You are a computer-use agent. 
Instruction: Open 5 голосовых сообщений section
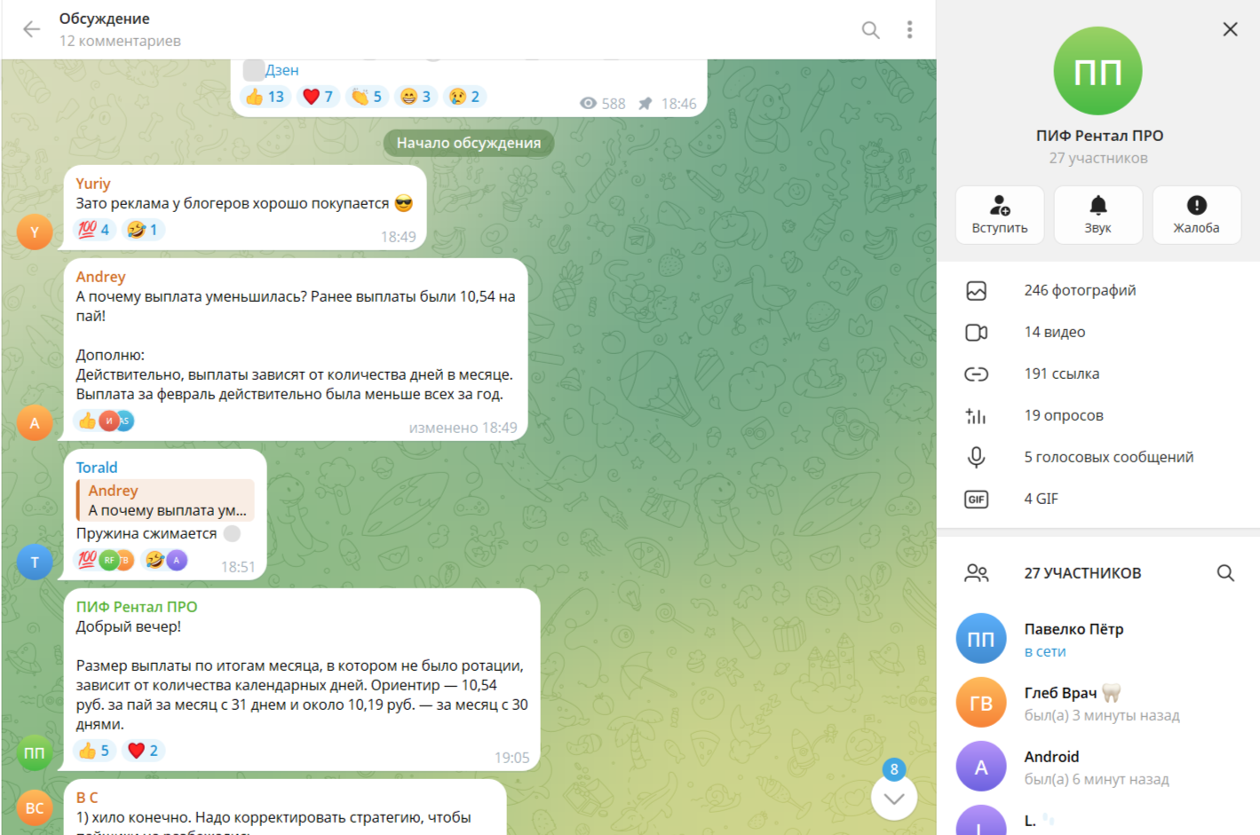(x=1098, y=457)
